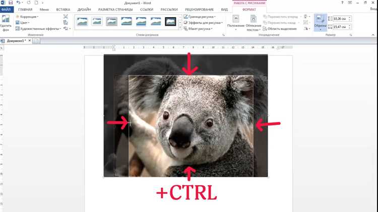
Task: Open the Undo history dropdown arrow
Action: point(22,3)
